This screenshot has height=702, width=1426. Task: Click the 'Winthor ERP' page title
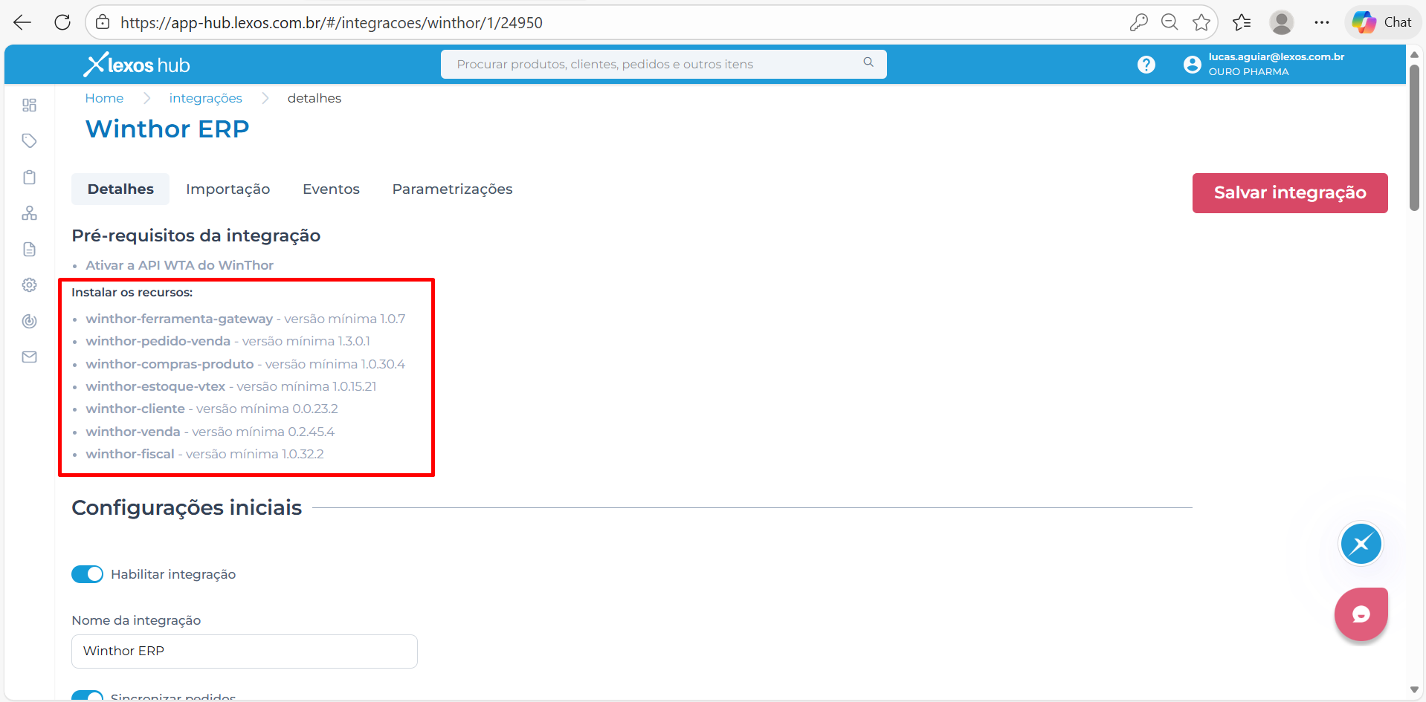(x=167, y=129)
